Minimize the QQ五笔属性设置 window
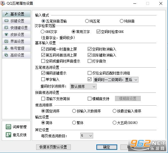Image resolution: width=168 pixels, height=153 pixels. 135,3
